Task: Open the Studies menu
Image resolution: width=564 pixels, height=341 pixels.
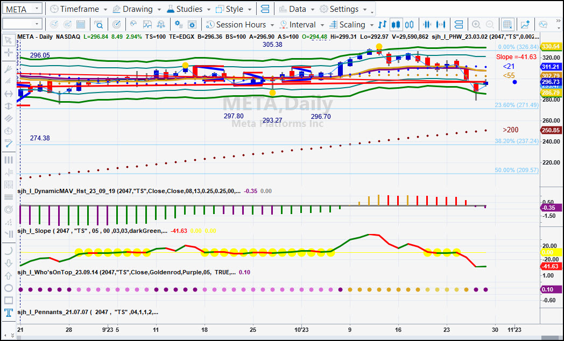Action: (x=185, y=9)
